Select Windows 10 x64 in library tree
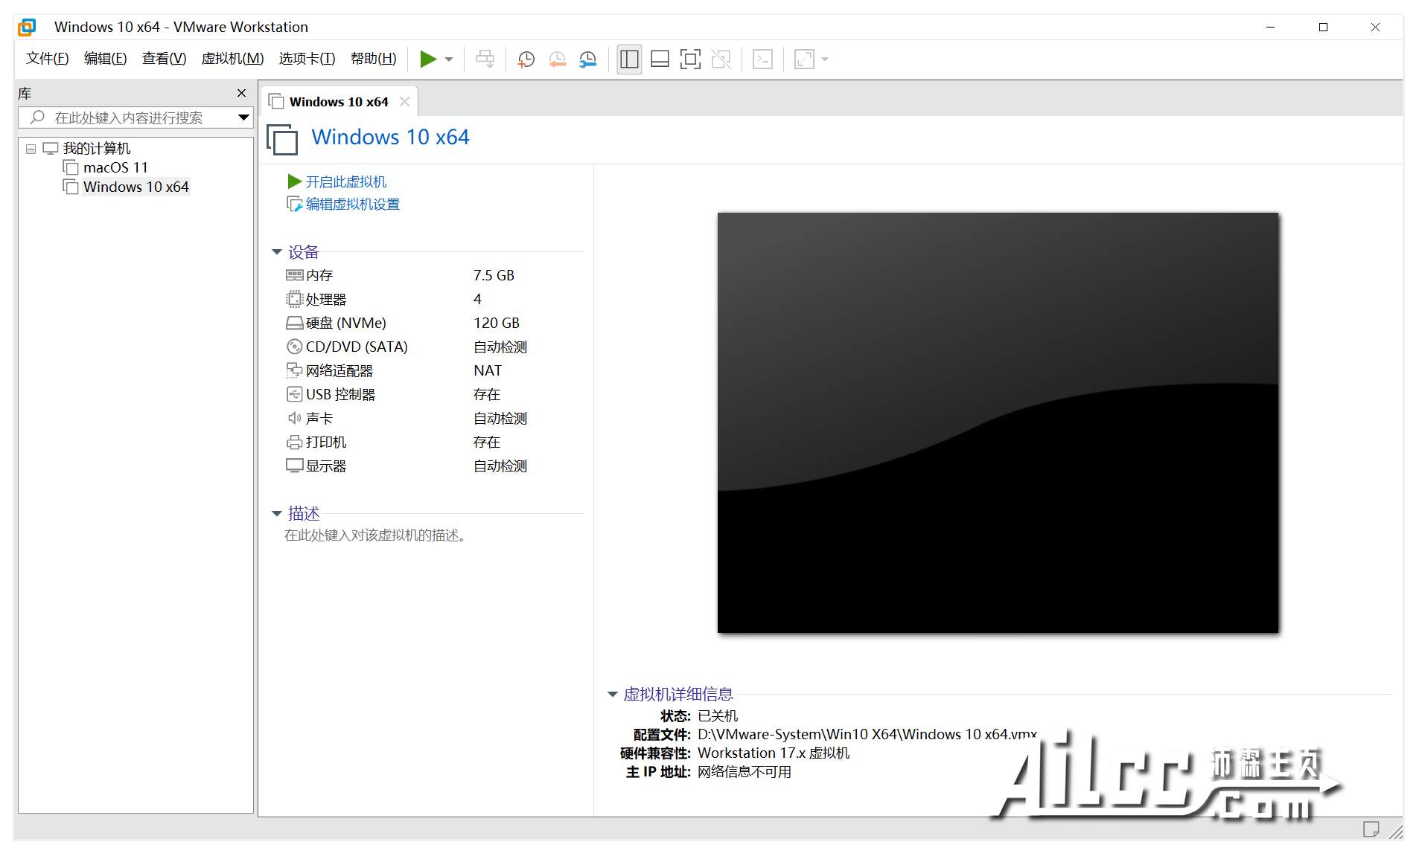The image size is (1422, 856). (x=135, y=187)
